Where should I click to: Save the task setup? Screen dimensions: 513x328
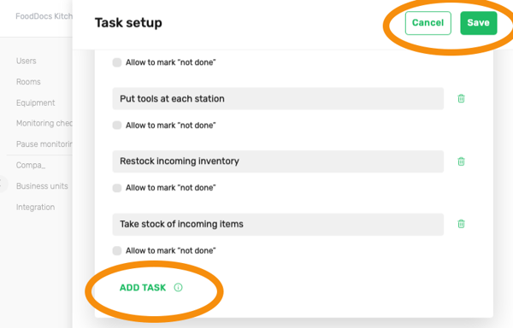[478, 23]
